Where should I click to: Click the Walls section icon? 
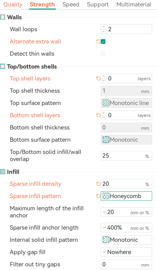click(x=2, y=17)
